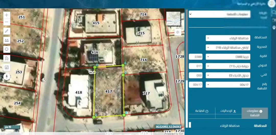Expand the directorate dropdown اراضي محافظة الزرقاء
Viewport: 276px width, 135px height.
[x=228, y=47]
